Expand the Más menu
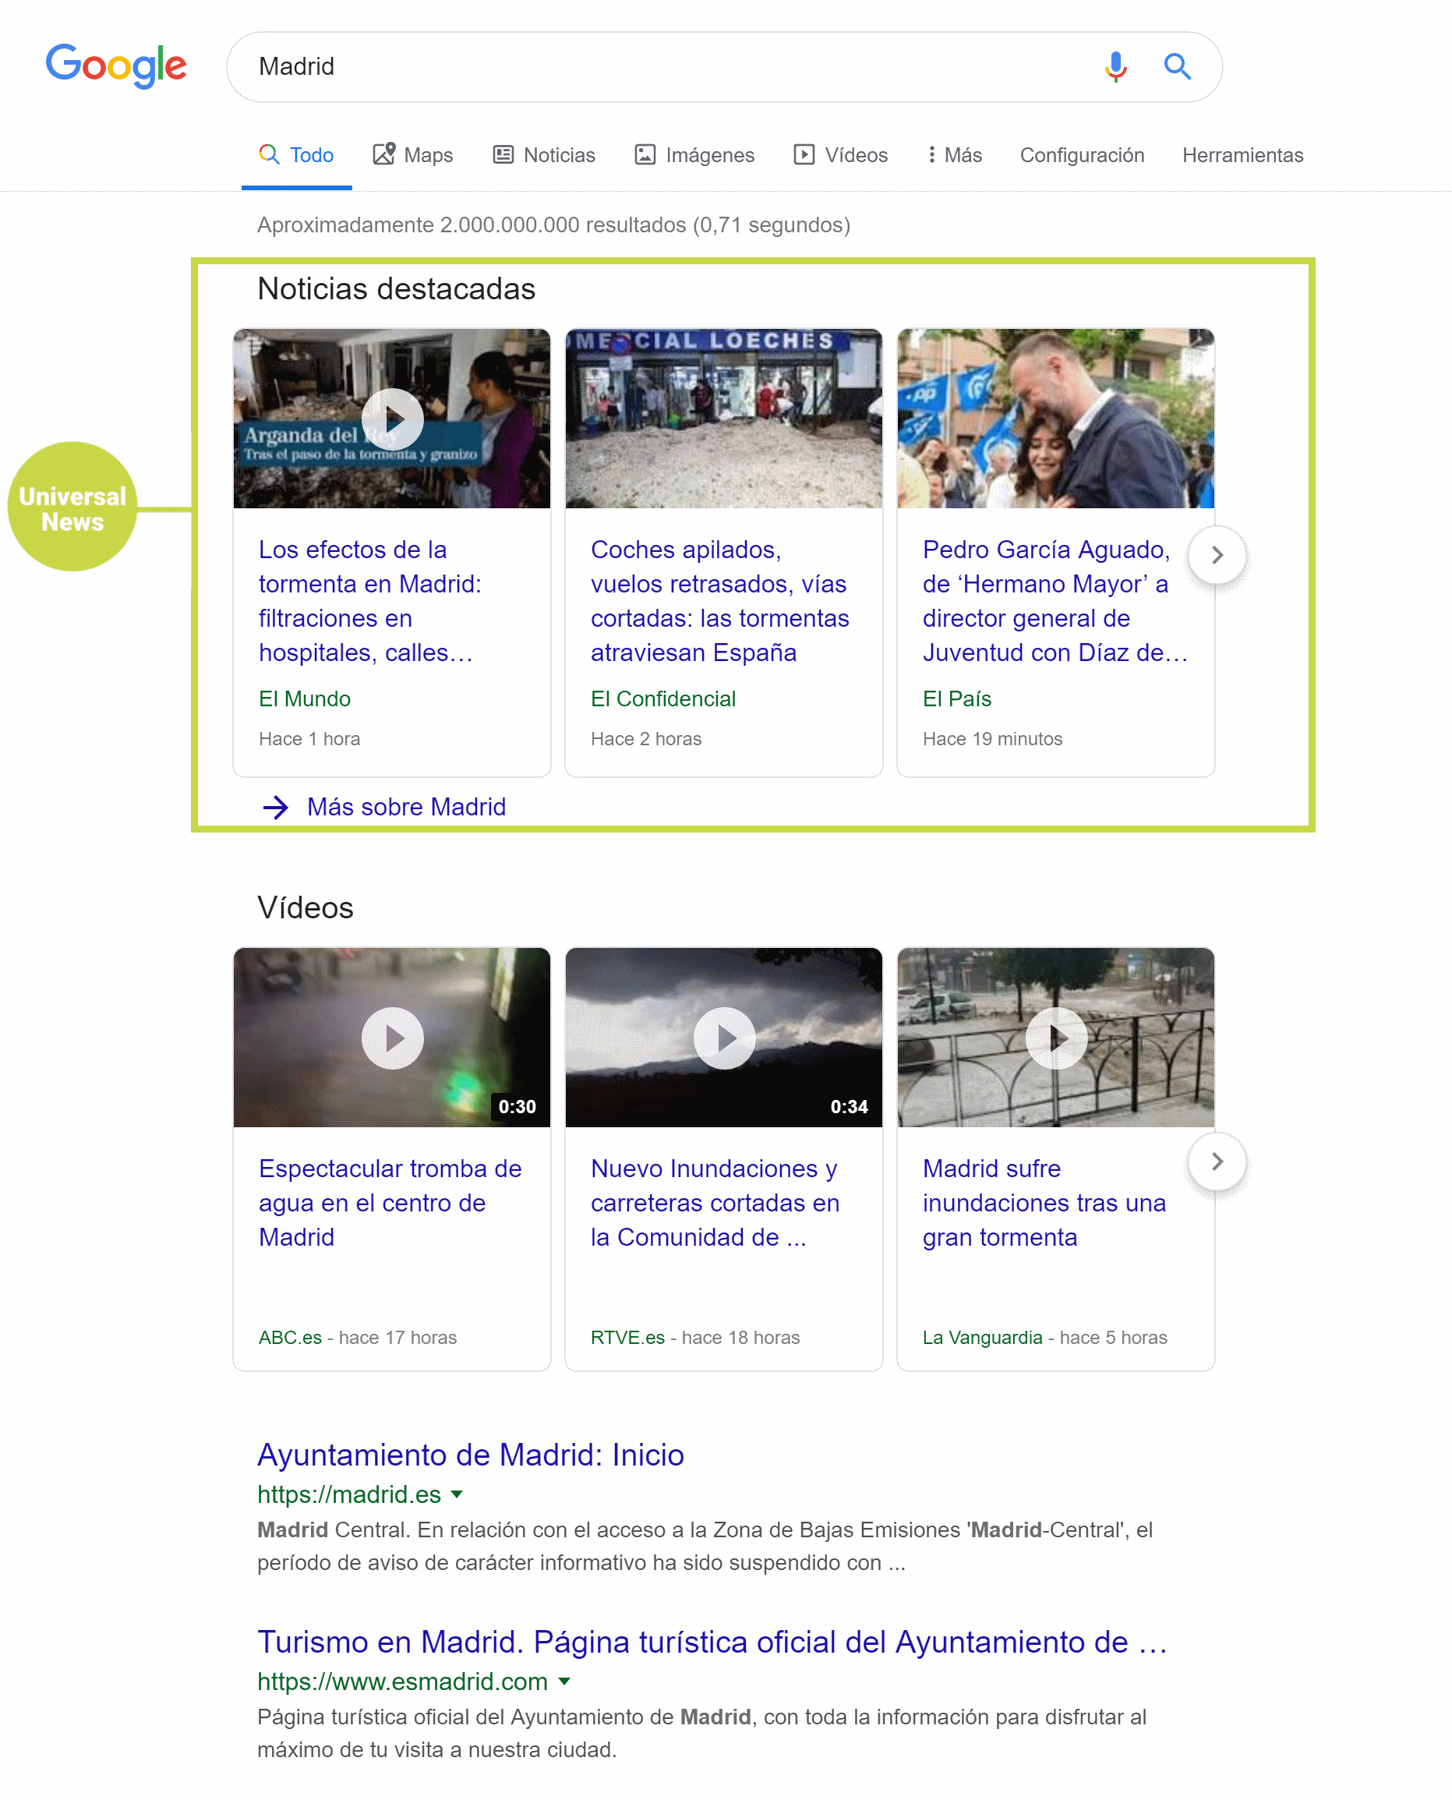 pyautogui.click(x=956, y=154)
